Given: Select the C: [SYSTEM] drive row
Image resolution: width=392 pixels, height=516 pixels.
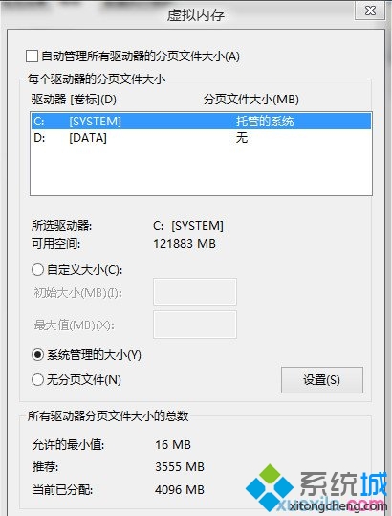Looking at the screenshot, I should [x=201, y=121].
